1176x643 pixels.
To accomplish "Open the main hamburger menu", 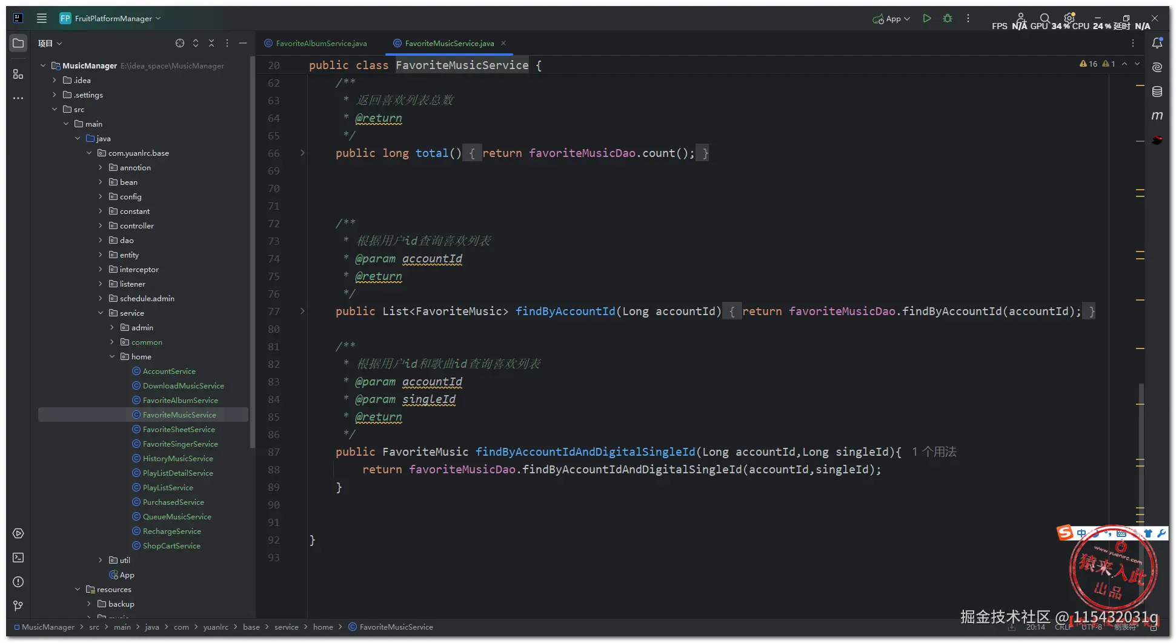I will tap(42, 18).
